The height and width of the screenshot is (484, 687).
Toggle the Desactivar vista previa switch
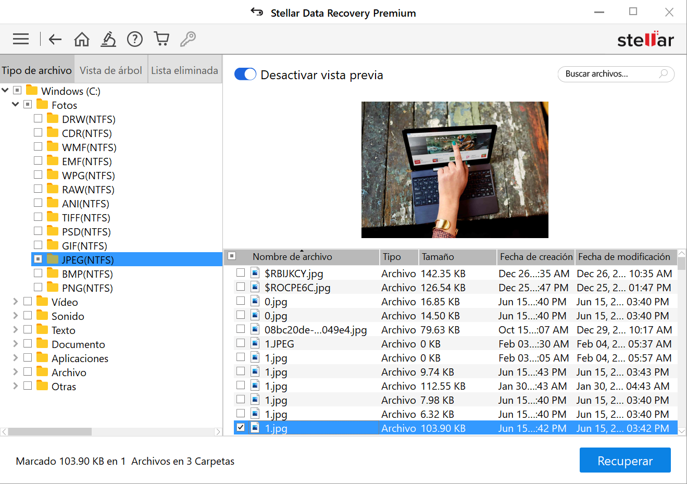tap(245, 75)
